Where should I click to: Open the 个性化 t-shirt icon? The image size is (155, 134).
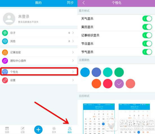5,72
